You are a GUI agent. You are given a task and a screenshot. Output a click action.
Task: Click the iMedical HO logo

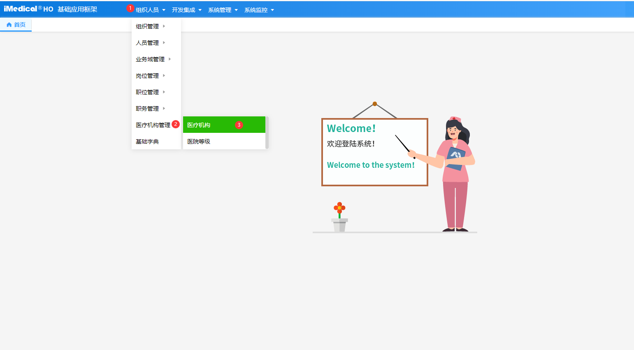tap(28, 9)
